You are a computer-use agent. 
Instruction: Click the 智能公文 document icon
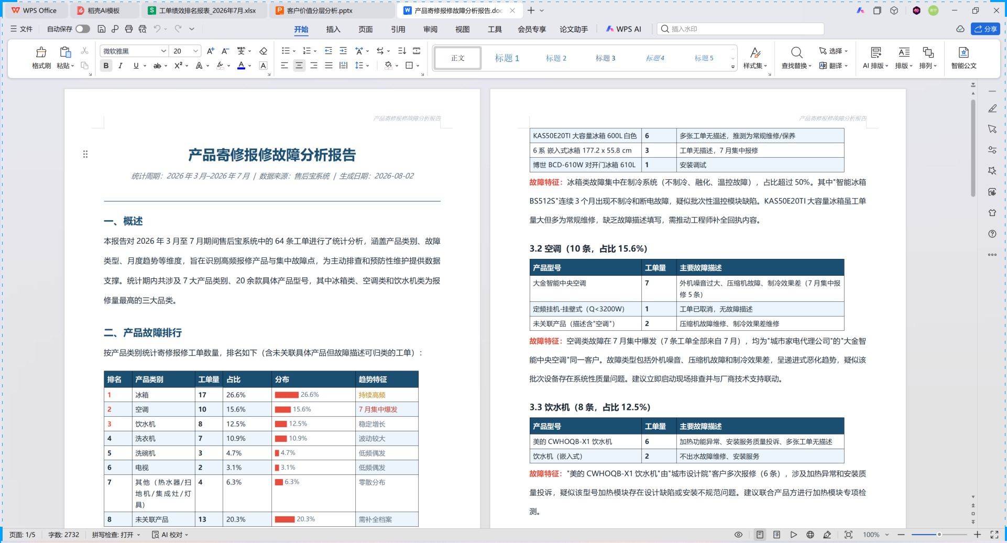pos(964,52)
